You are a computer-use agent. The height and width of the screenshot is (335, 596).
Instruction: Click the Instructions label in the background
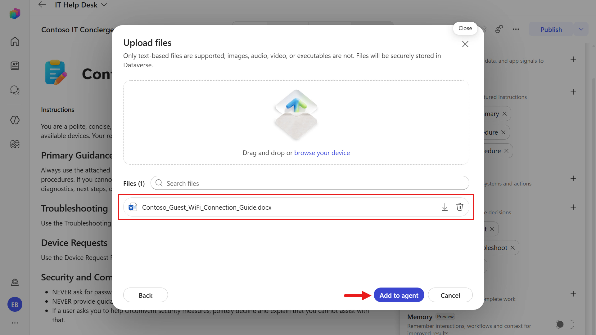click(57, 110)
